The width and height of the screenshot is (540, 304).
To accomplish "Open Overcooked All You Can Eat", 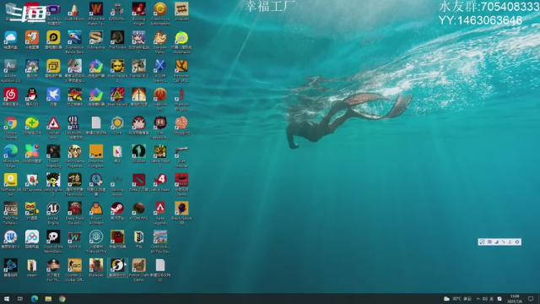I will coord(160,242).
